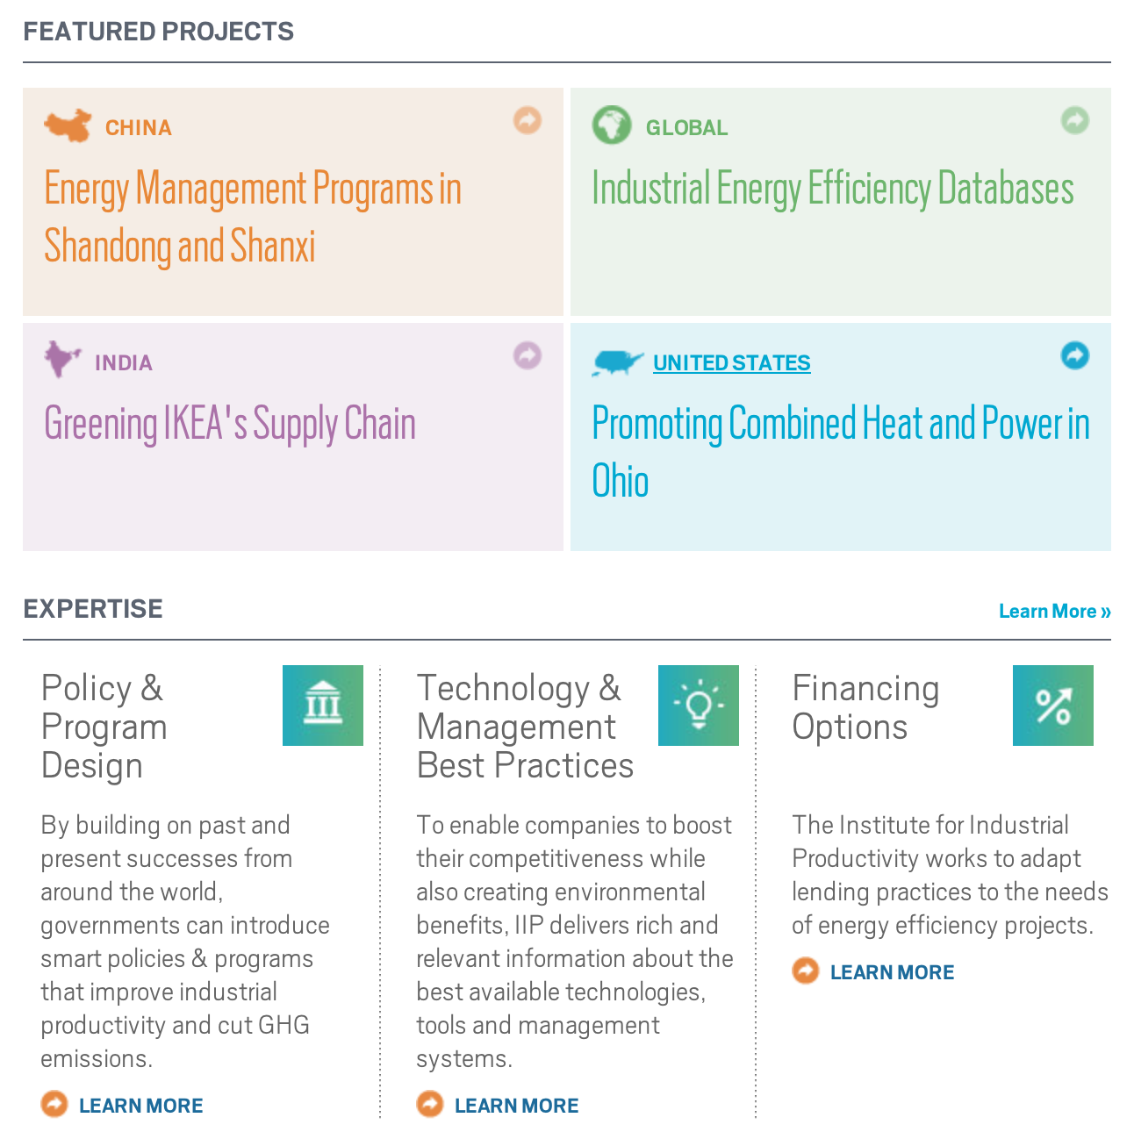
Task: Click LEARN MORE under Policy & Program Design
Action: (141, 1106)
